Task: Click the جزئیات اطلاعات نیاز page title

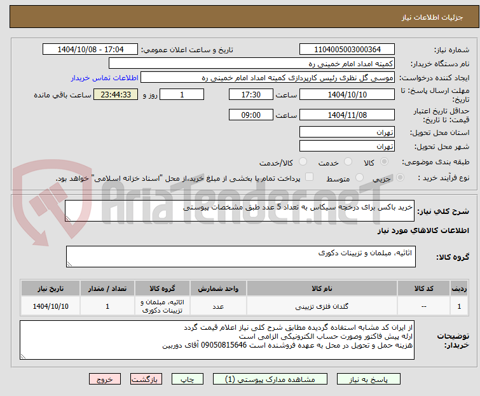Action: (x=432, y=17)
